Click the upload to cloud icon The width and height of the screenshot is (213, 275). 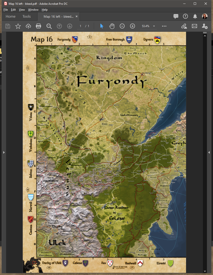28,26
